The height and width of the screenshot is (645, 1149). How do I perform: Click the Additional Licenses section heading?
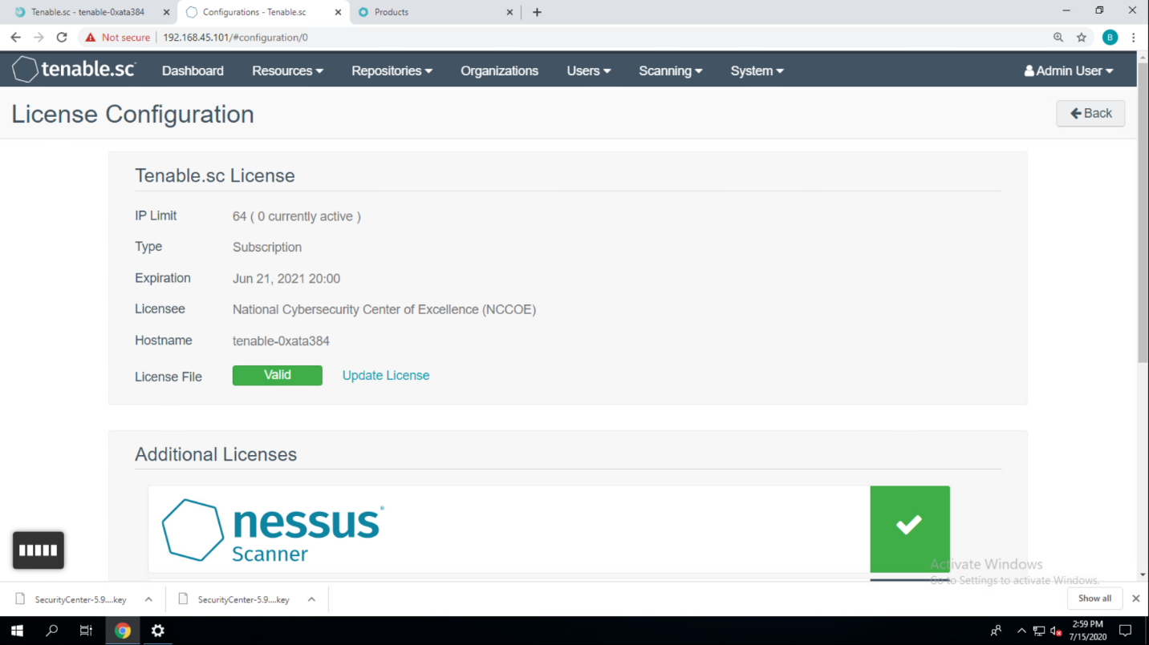click(216, 454)
